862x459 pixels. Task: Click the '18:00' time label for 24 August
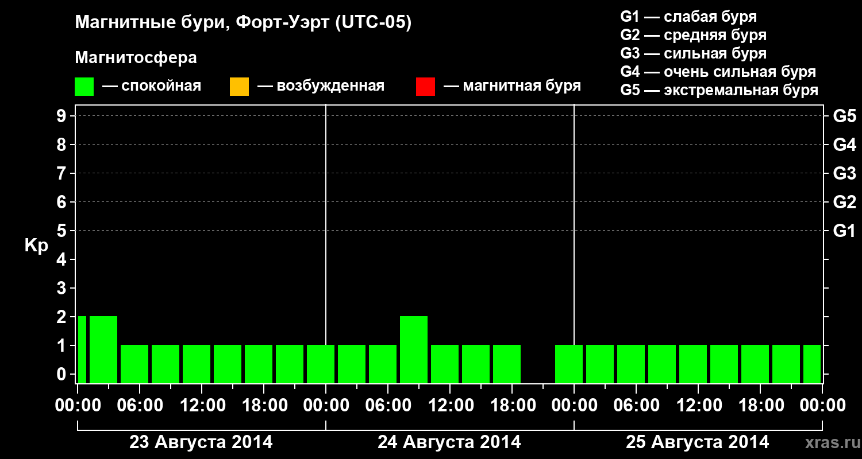click(512, 406)
